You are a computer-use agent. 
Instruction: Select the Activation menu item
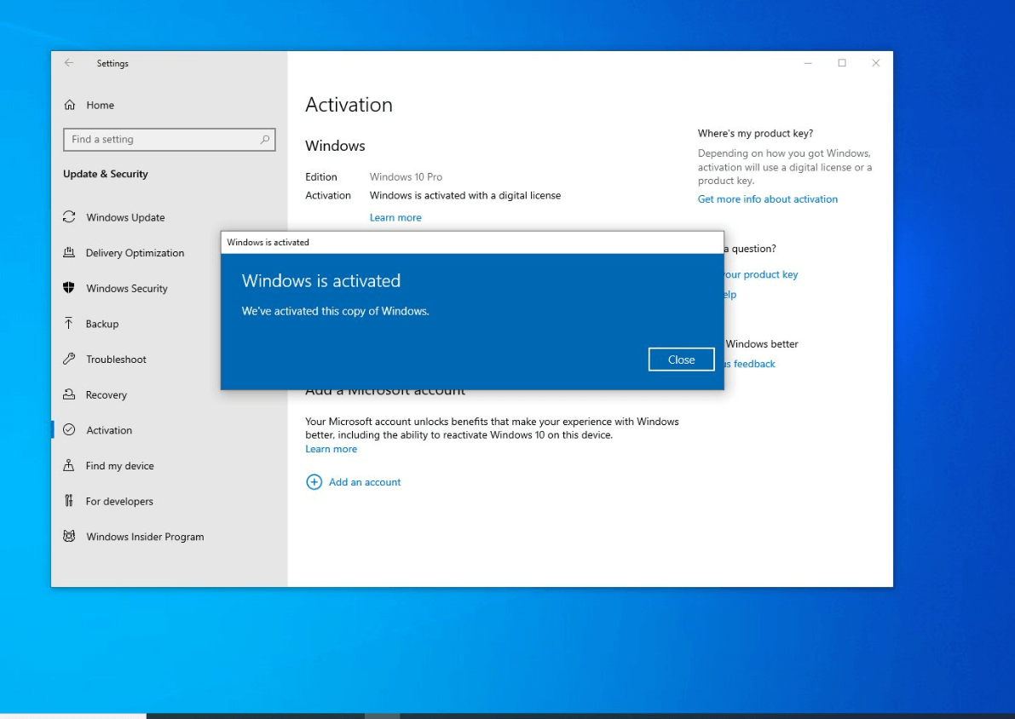pyautogui.click(x=109, y=430)
